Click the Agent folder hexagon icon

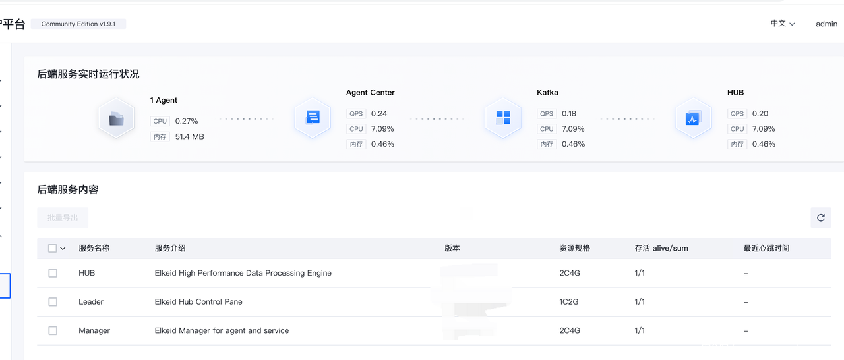click(116, 119)
